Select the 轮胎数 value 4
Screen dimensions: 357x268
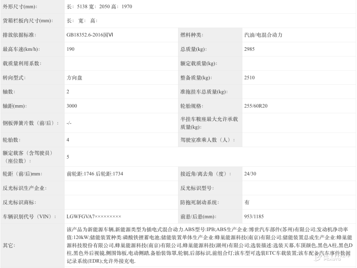68,140
